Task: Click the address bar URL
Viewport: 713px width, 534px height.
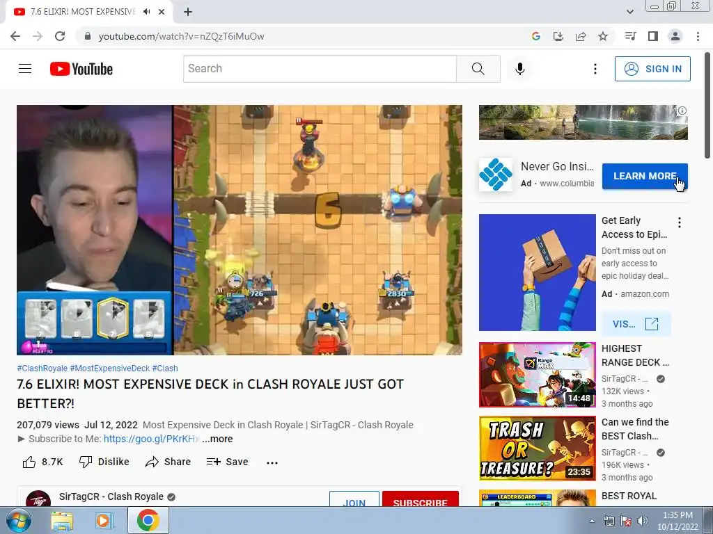Action: point(181,36)
